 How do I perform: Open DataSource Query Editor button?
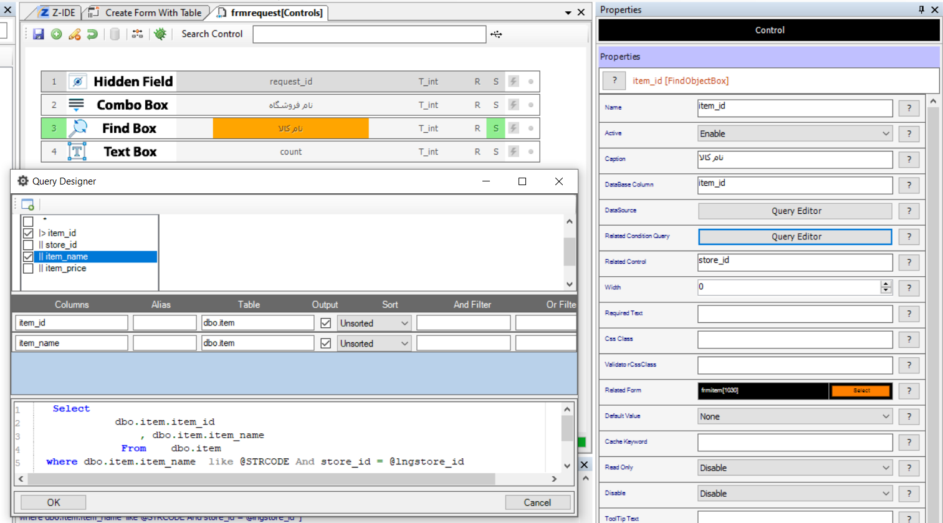tap(795, 211)
